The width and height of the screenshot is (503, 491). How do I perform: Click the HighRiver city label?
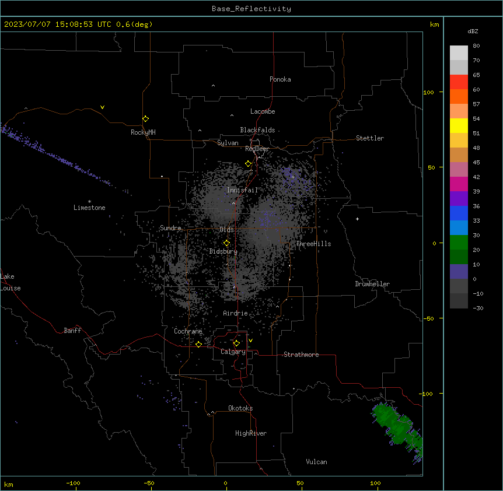click(251, 433)
